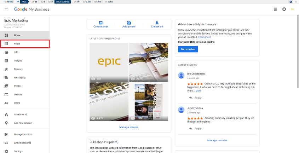Screen dimensions: 299x153
Task: Reply to Bre Christensen's review
Action: 195,98
